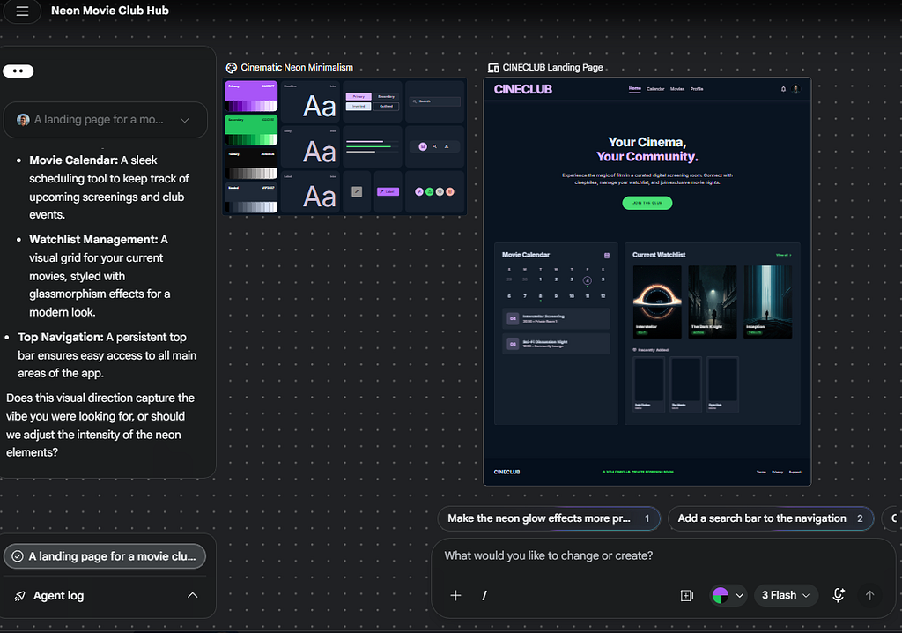Click the lilac round icon button in design system
Screen dimensions: 902x633
coord(418,192)
